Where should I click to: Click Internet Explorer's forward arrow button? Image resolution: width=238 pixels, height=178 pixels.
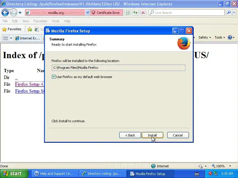click(x=13, y=13)
